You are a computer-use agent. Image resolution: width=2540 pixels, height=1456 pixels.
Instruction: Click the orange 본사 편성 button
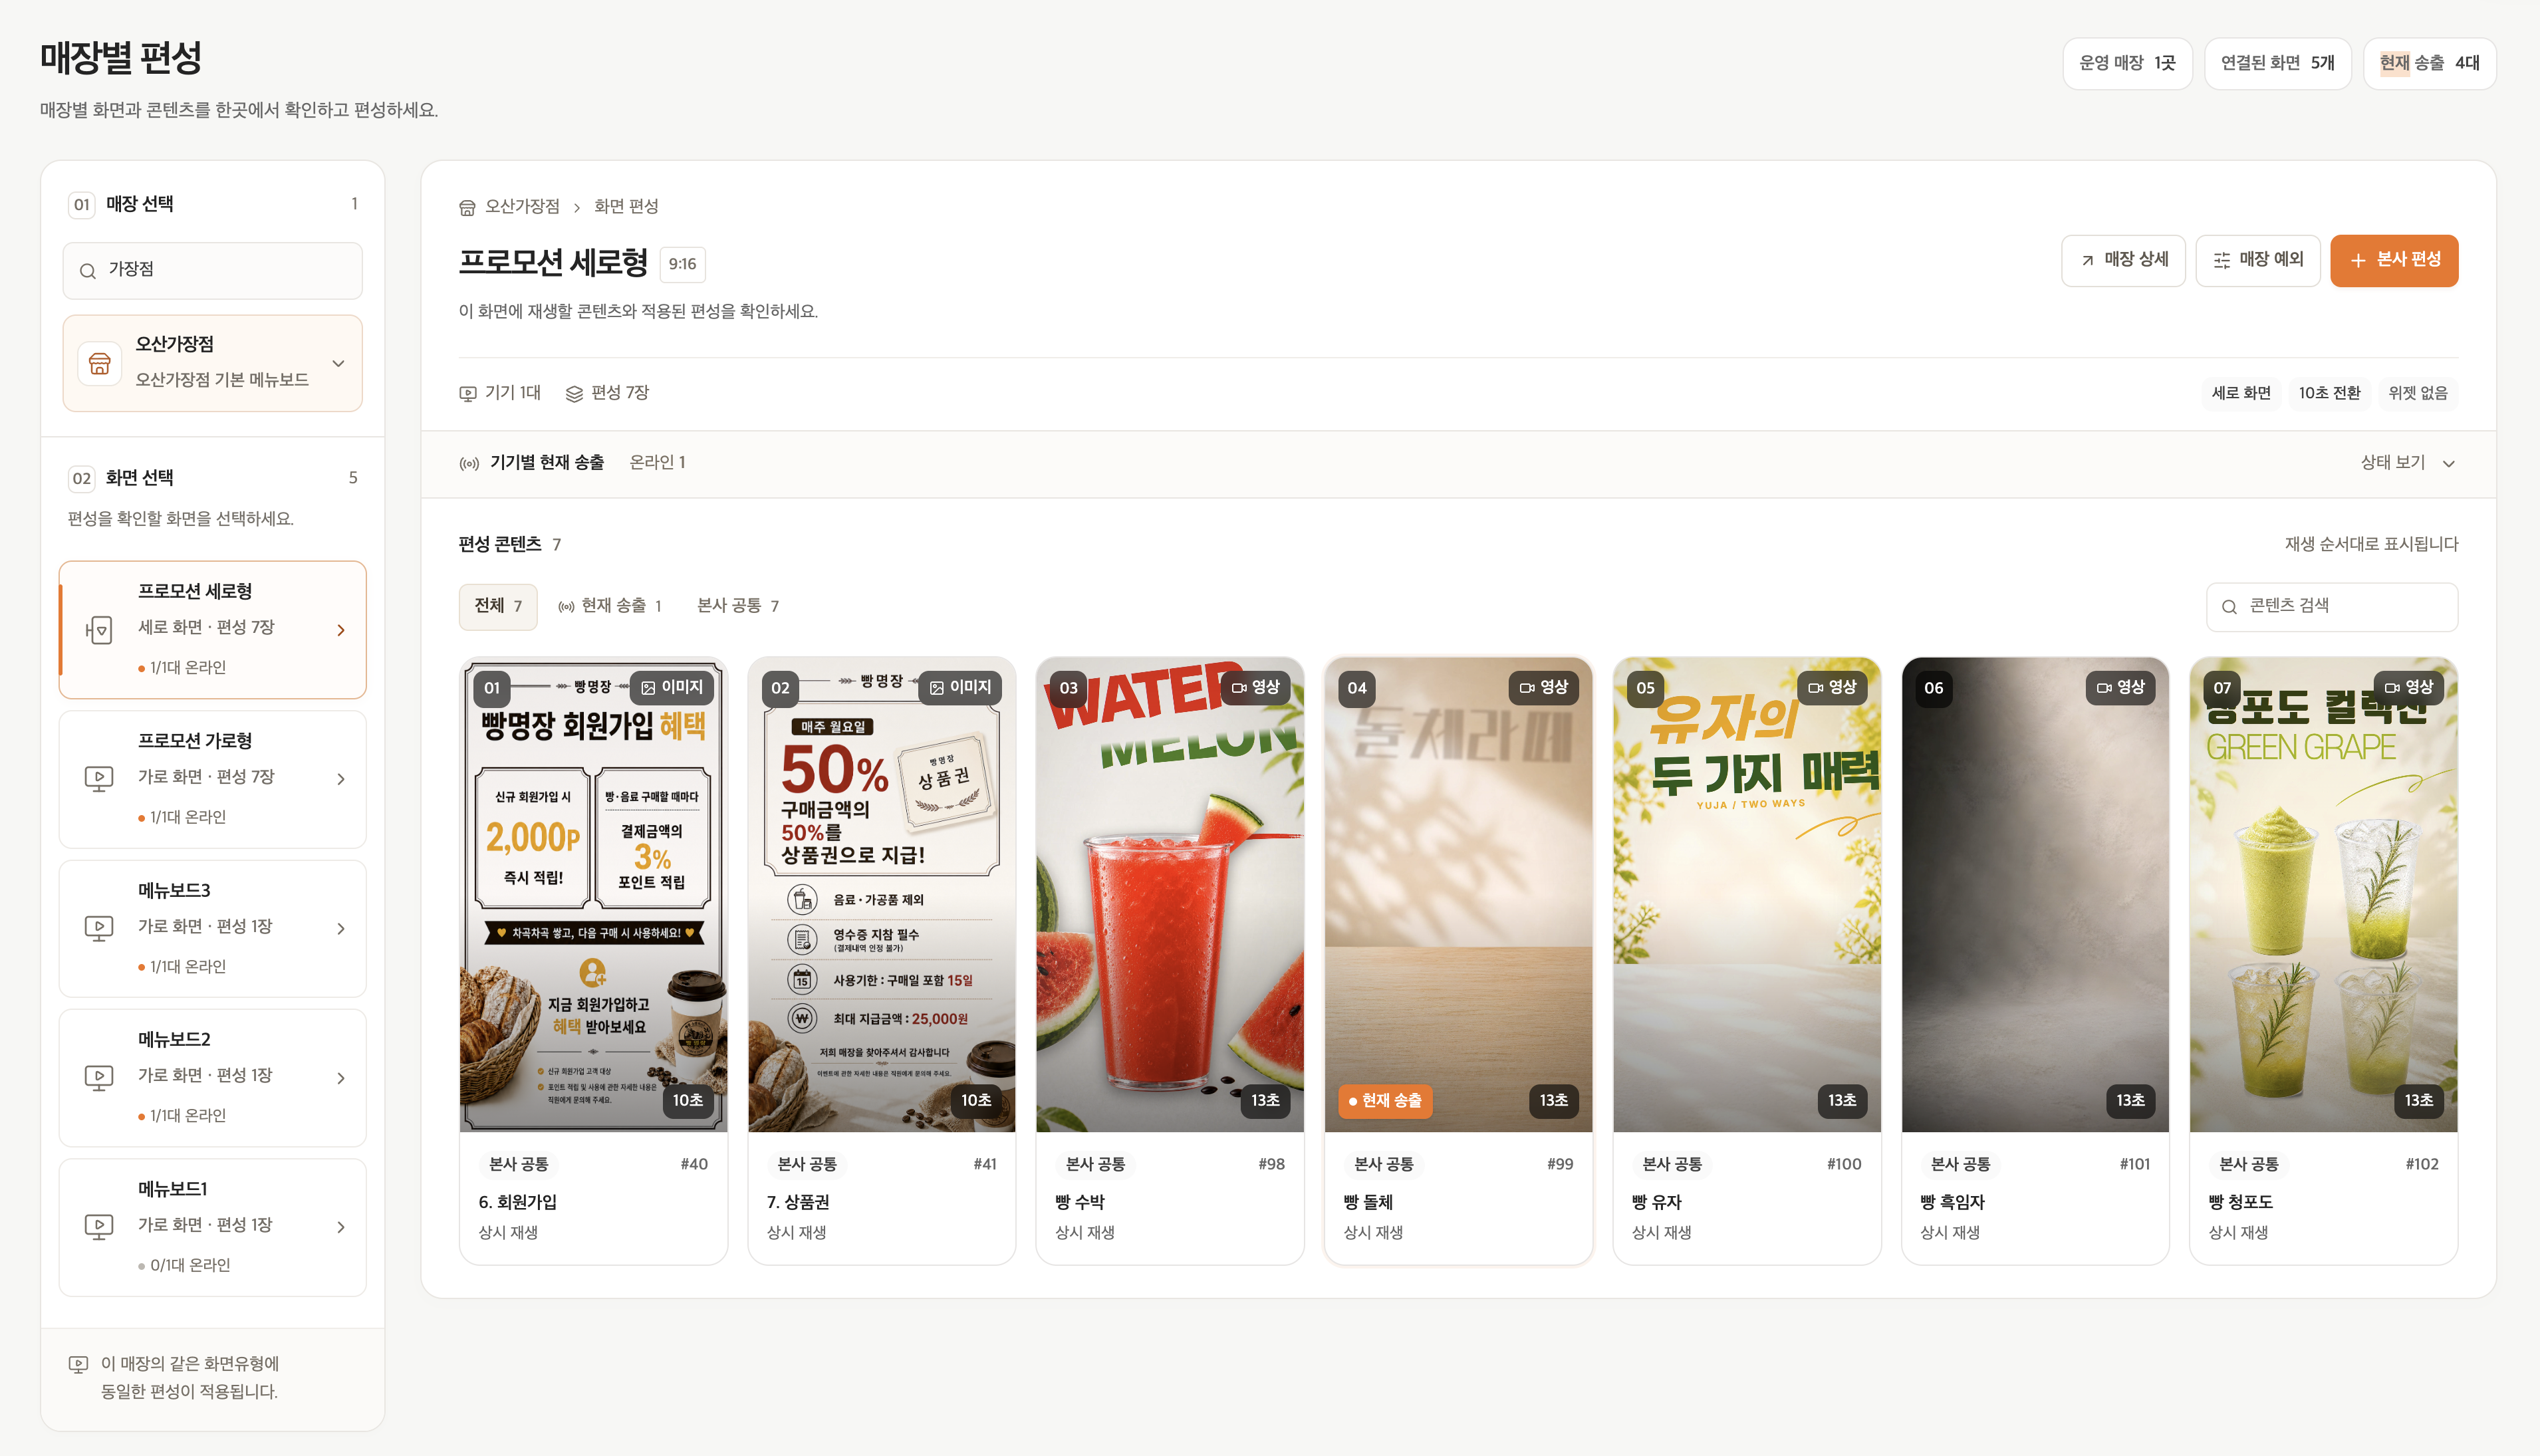click(x=2394, y=260)
